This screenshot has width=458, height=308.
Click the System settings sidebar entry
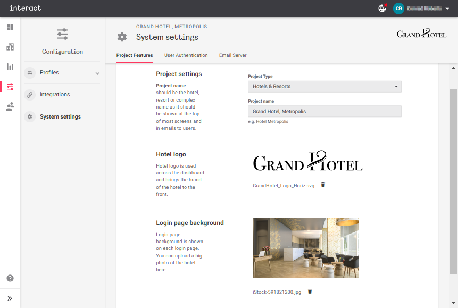click(60, 116)
